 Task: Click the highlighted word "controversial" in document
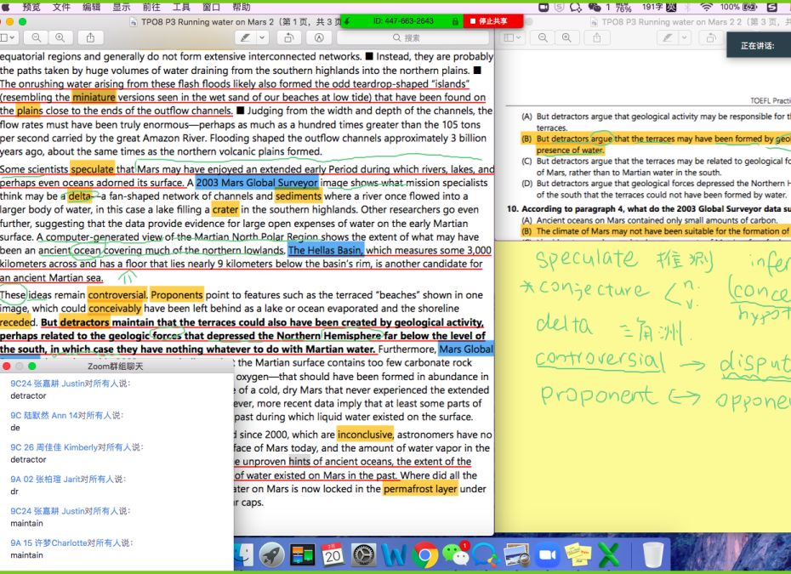(x=117, y=295)
